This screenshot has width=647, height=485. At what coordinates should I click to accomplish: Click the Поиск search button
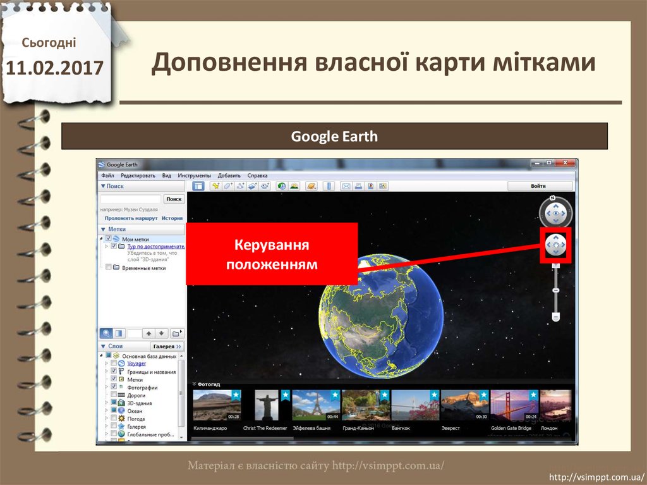pyautogui.click(x=174, y=199)
